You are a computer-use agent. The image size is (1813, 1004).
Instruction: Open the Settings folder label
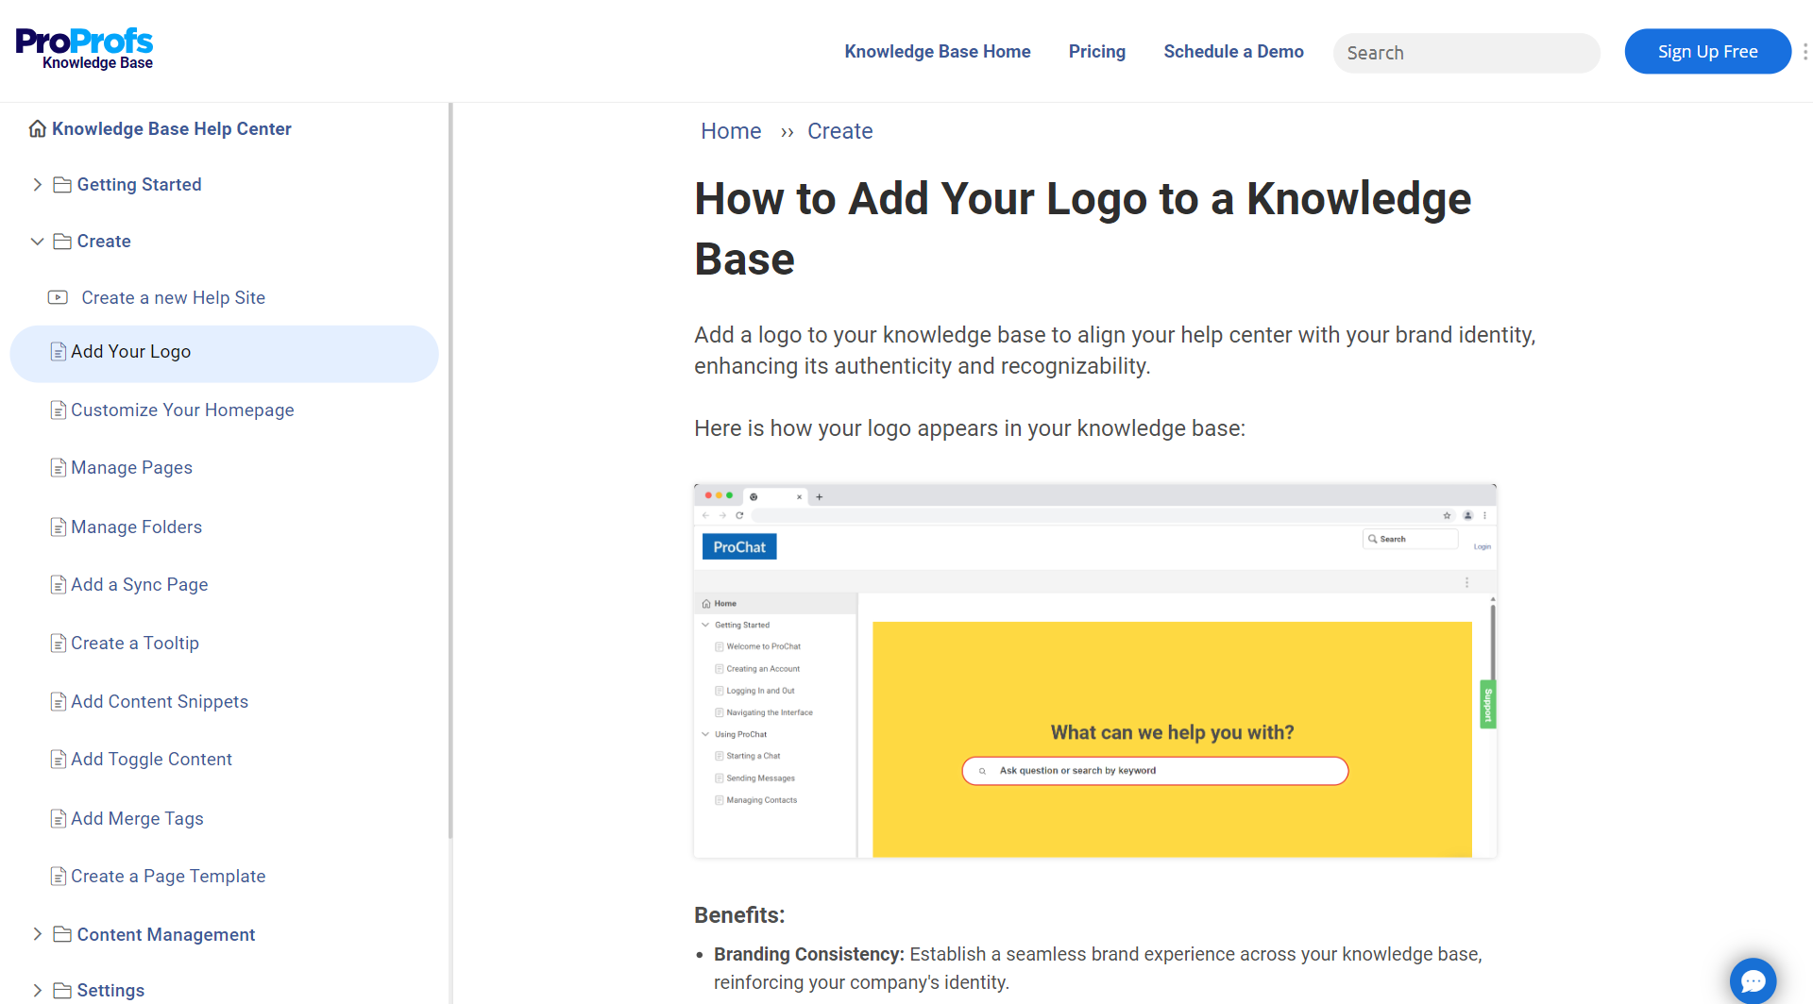pyautogui.click(x=110, y=990)
